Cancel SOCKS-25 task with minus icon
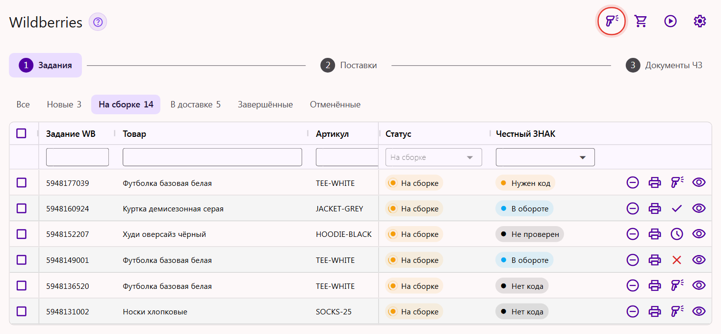This screenshot has width=721, height=334. click(x=633, y=311)
